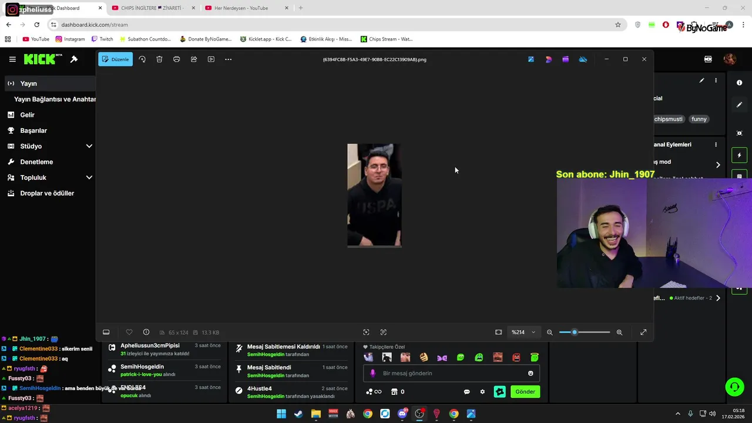752x423 pixels.
Task: Click the green Kick icon beside Gönder
Action: tap(499, 392)
